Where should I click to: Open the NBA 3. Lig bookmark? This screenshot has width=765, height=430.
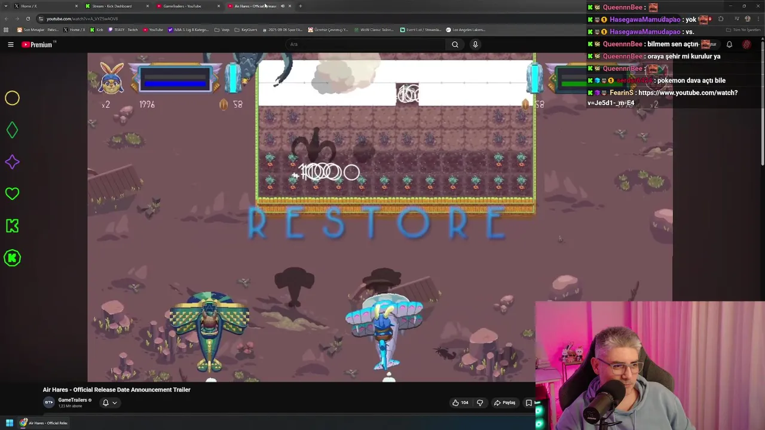188,29
